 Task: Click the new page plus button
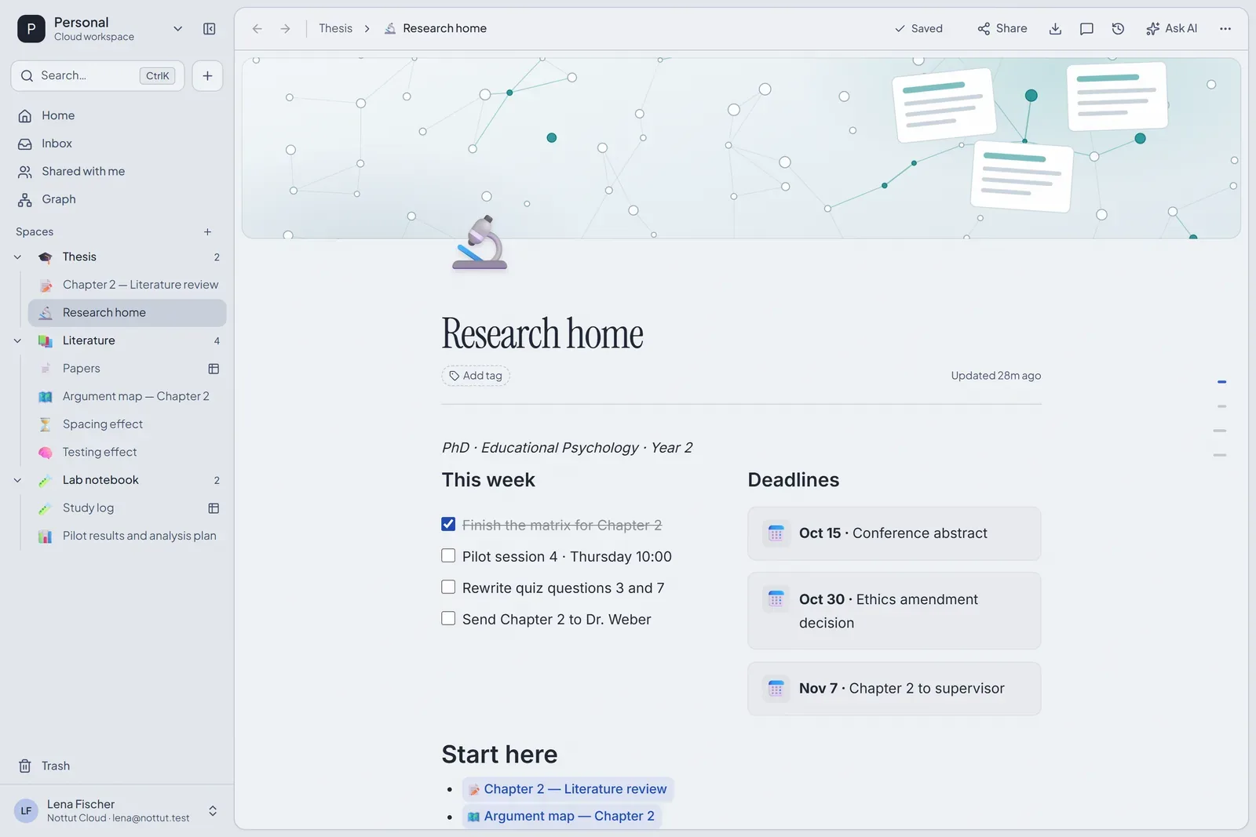click(x=207, y=76)
